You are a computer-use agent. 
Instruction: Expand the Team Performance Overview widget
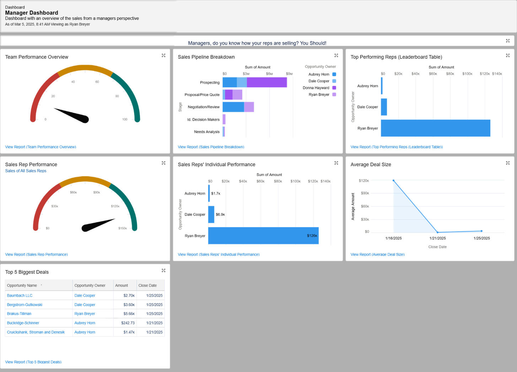point(163,55)
